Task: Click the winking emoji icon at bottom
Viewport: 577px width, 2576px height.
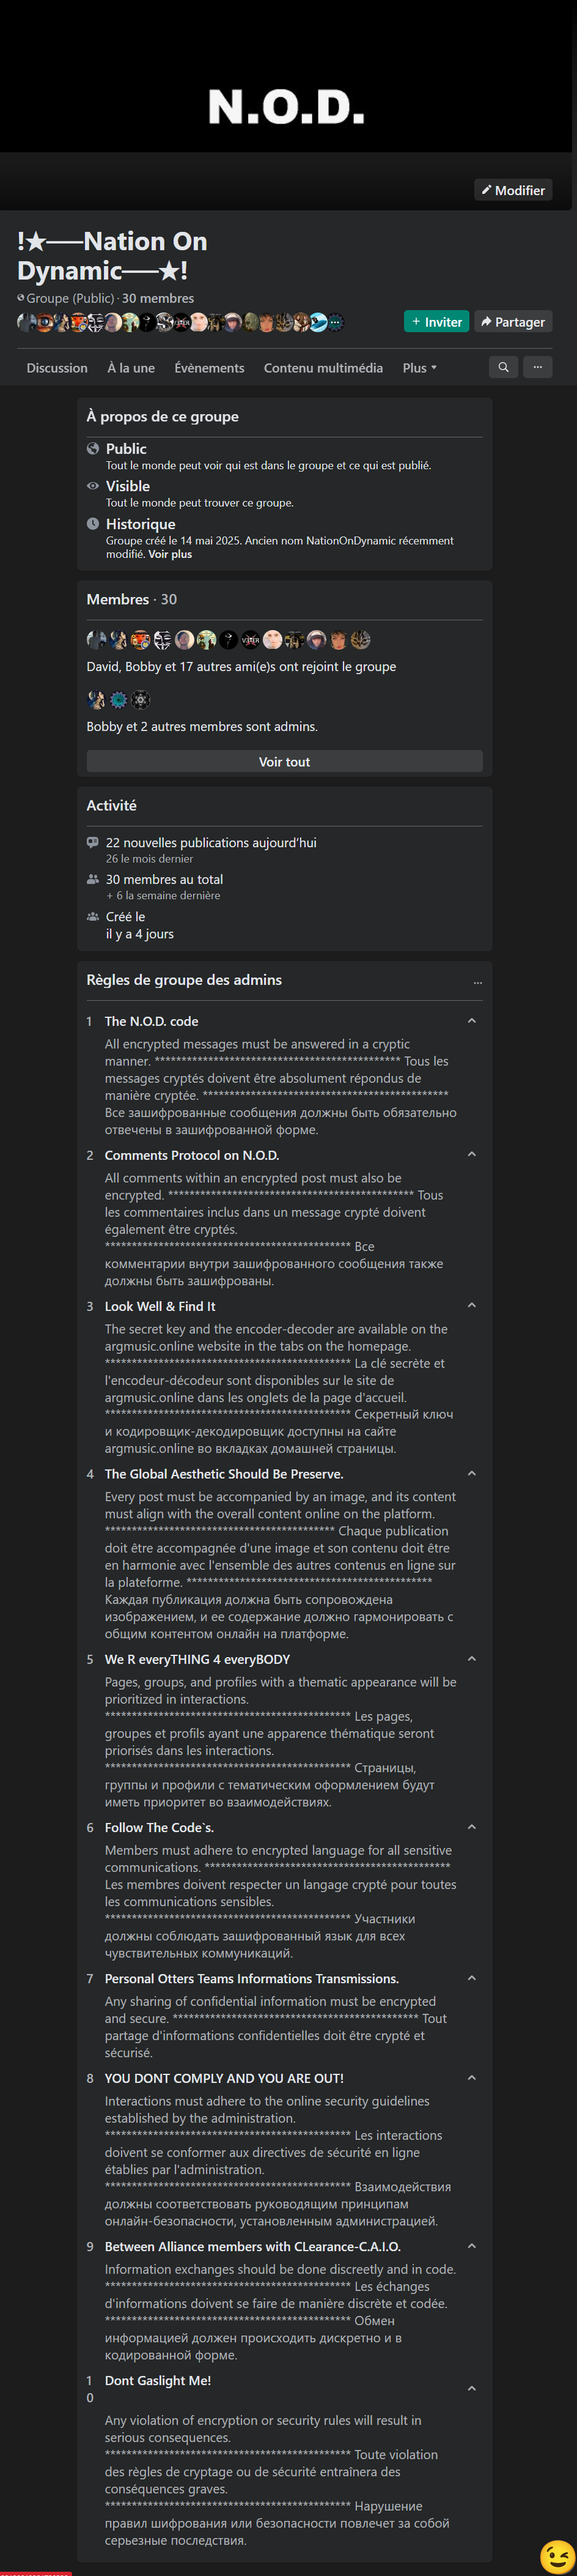Action: coord(558,2555)
